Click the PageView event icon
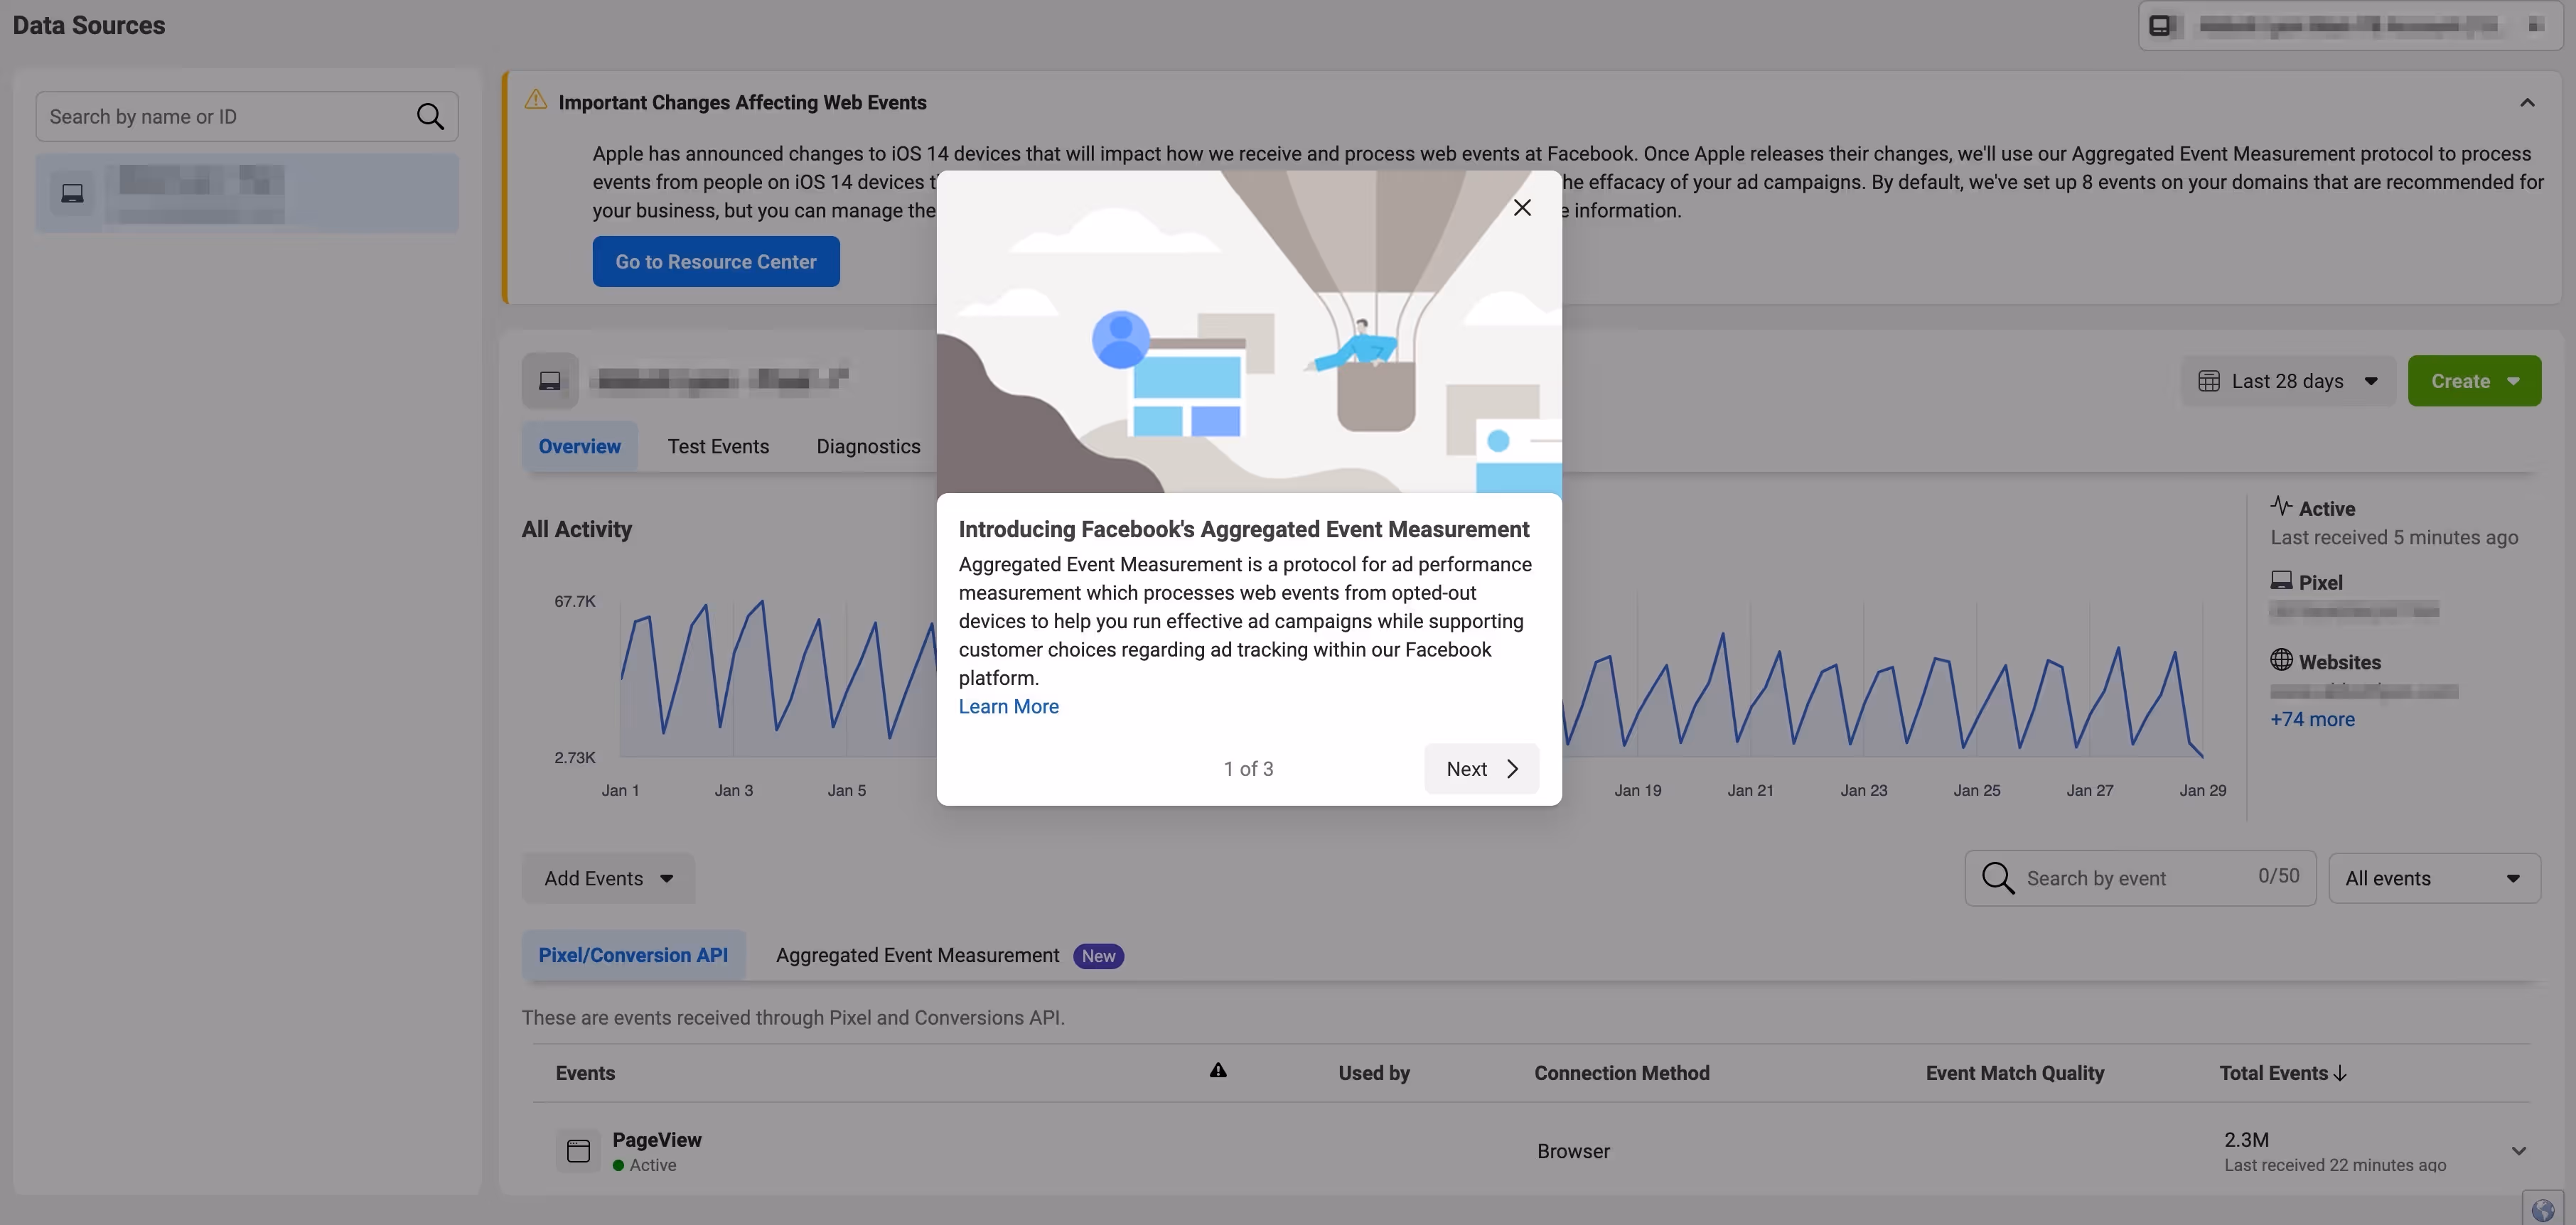Image resolution: width=2576 pixels, height=1225 pixels. (x=578, y=1151)
